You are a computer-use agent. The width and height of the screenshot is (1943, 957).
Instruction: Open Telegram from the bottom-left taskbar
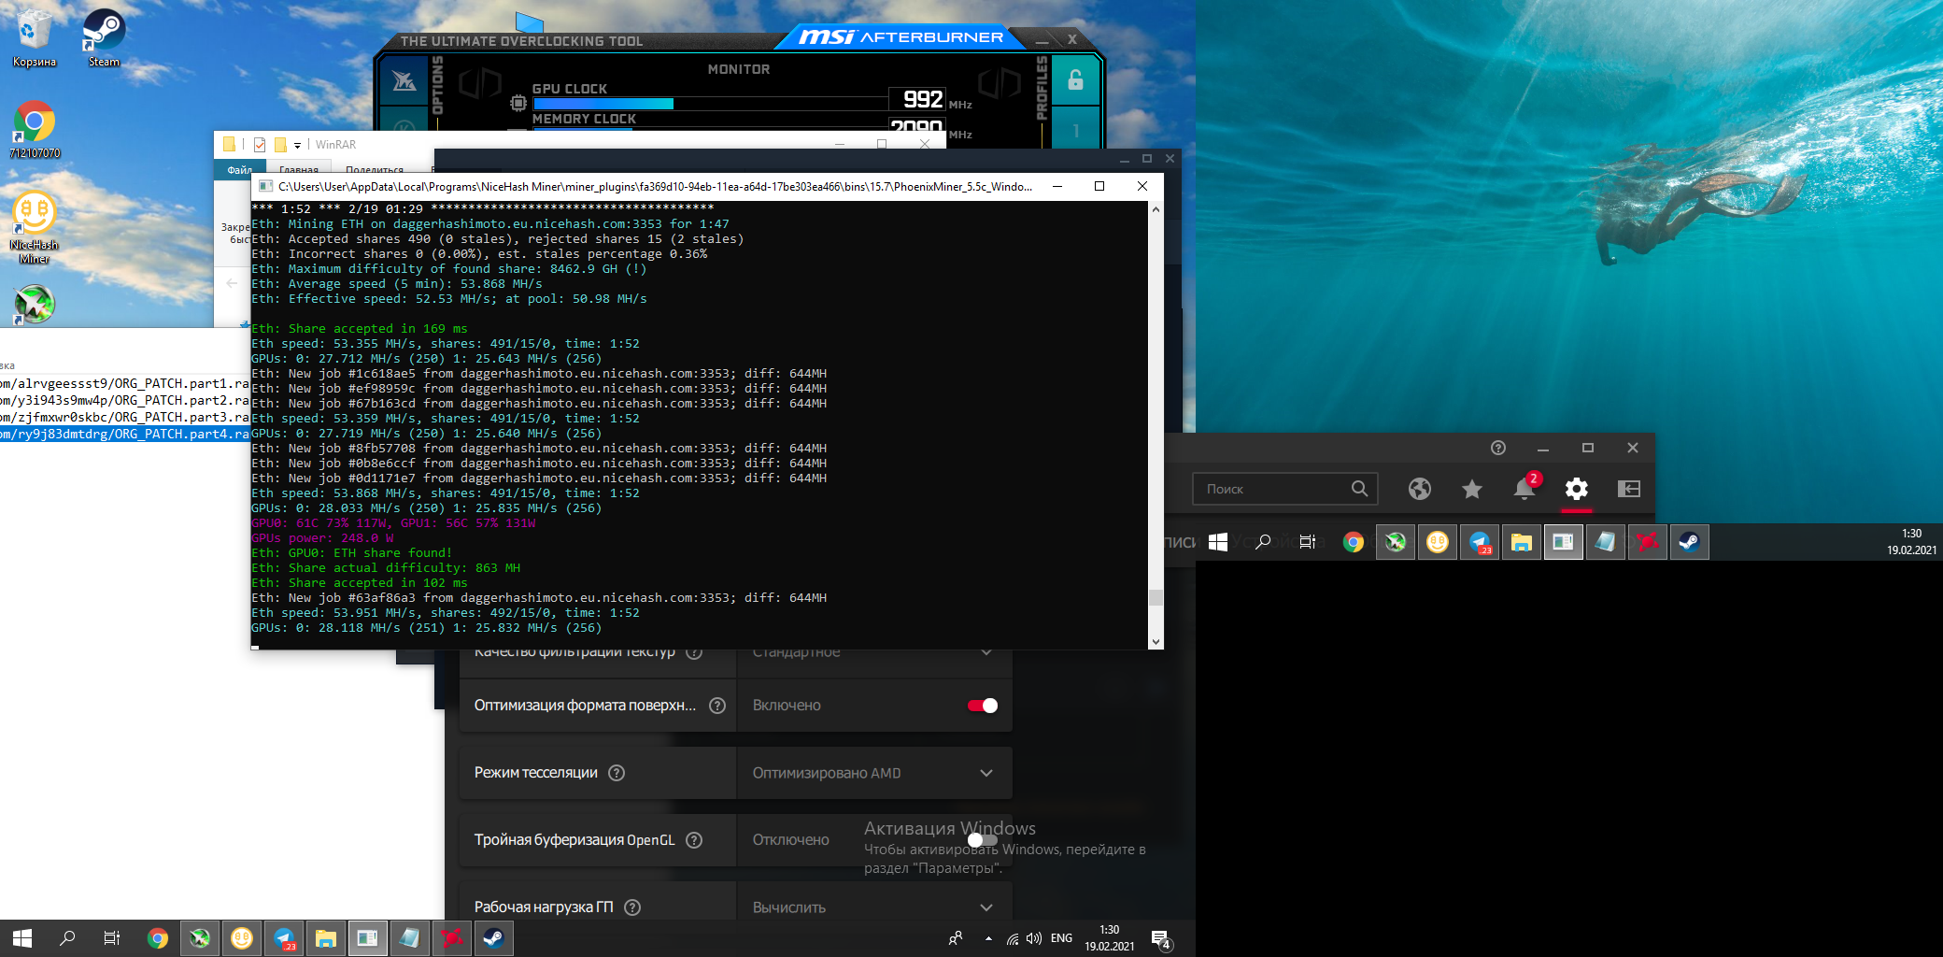click(284, 938)
